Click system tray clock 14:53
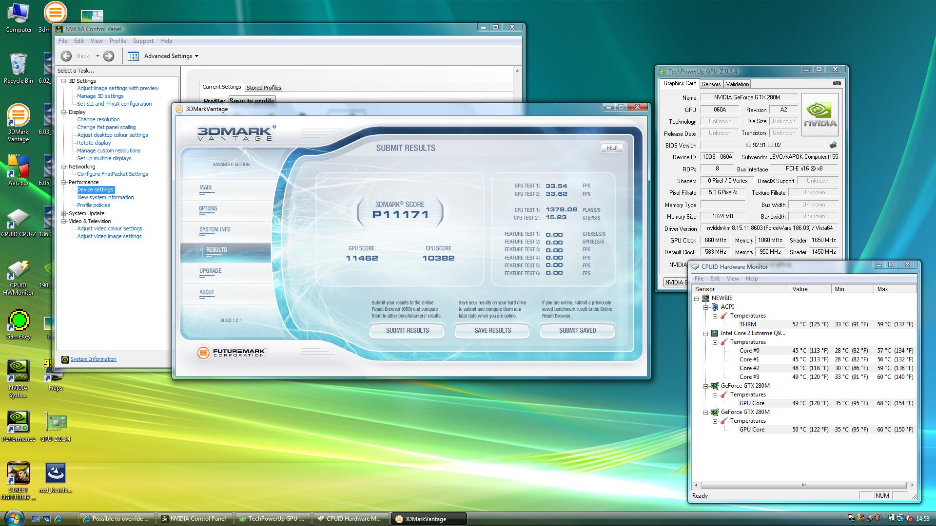 (x=922, y=519)
